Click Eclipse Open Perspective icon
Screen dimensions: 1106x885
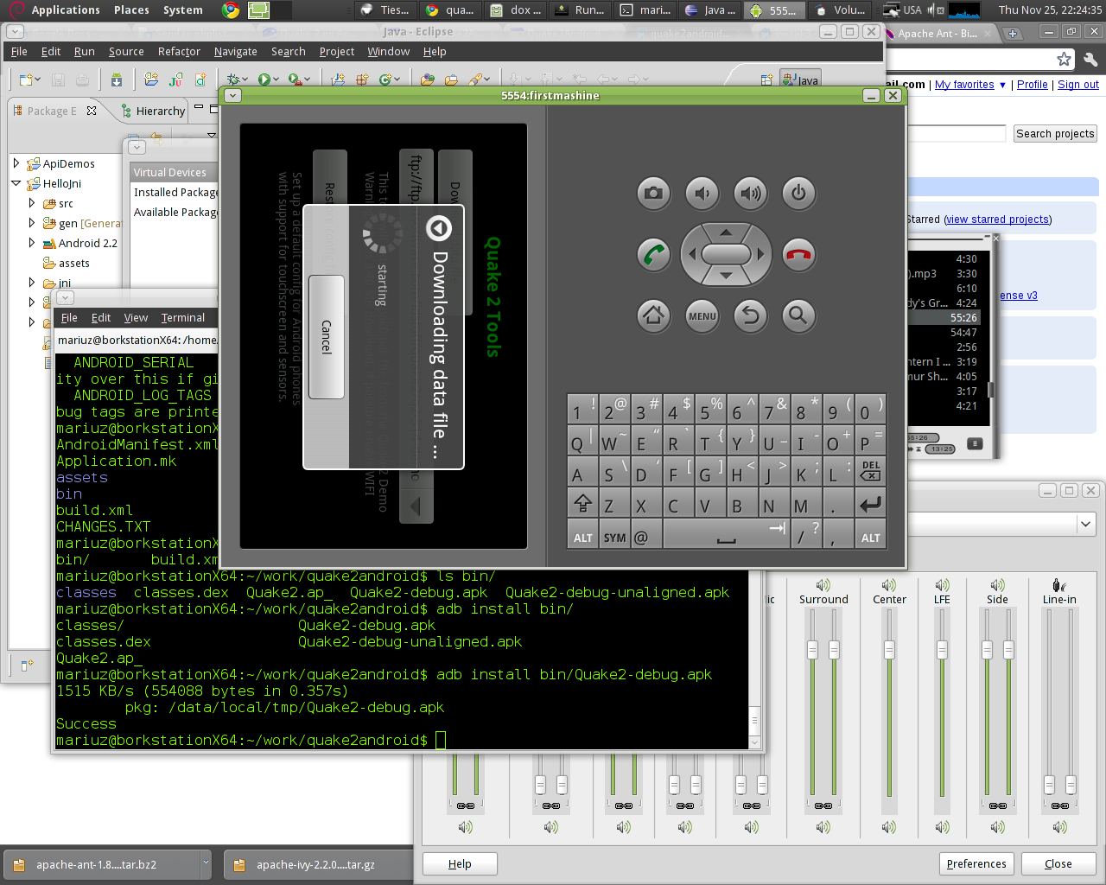766,80
